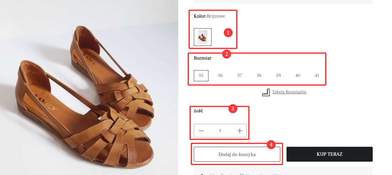Select size 41 option
Screen dimensions: 392x175
(x=317, y=76)
